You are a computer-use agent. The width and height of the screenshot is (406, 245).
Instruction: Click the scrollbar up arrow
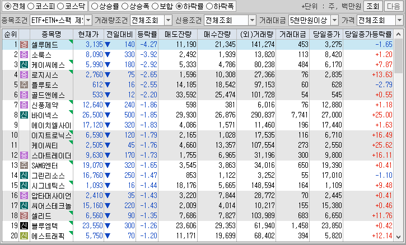click(399, 34)
